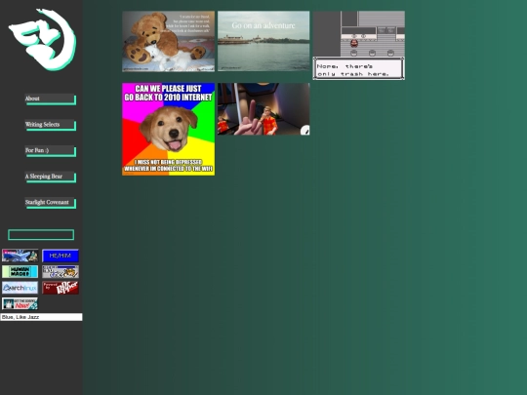527x395 pixels.
Task: Open the 'Nope, there's only trash here' image
Action: [358, 45]
